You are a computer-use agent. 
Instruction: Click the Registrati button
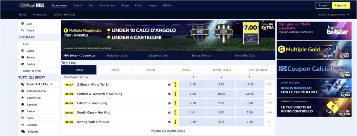[x=341, y=5]
